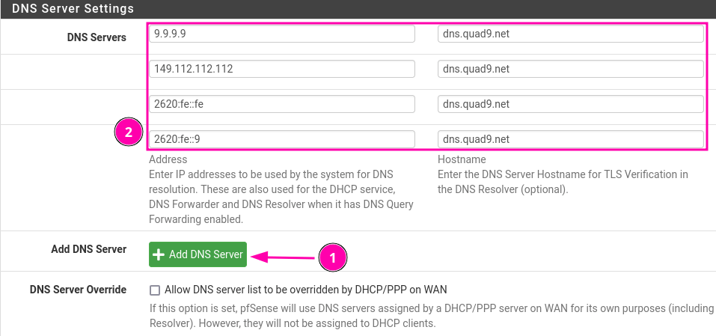Click into the 2620:fe::9 address box
The image size is (716, 336).
pyautogui.click(x=281, y=139)
